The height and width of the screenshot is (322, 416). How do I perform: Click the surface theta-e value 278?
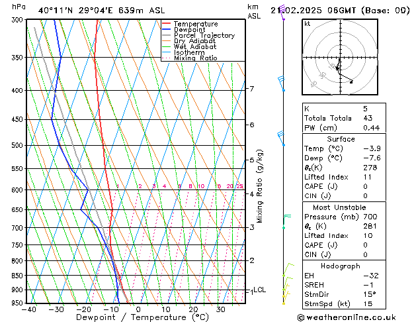tap(370, 168)
